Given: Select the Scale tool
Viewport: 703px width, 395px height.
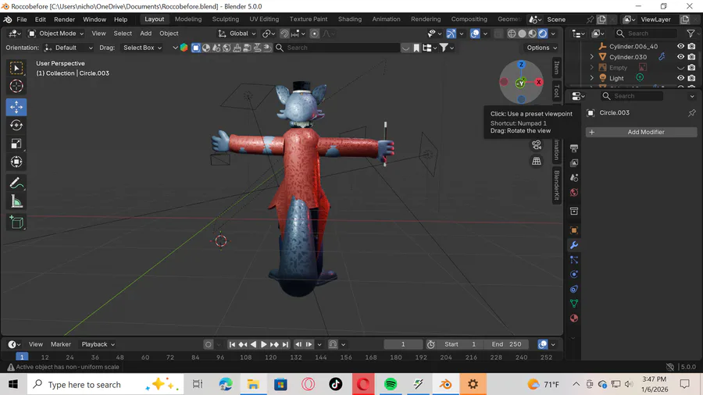Looking at the screenshot, I should point(16,144).
